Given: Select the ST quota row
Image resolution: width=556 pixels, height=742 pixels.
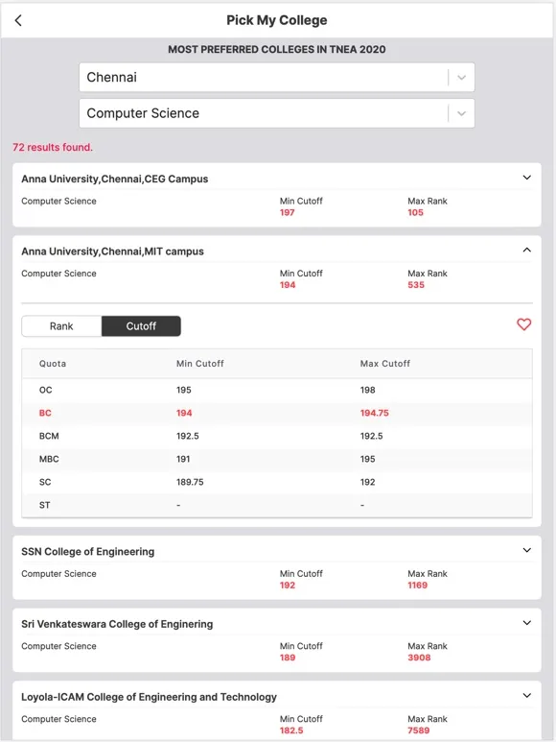Looking at the screenshot, I should [x=277, y=505].
